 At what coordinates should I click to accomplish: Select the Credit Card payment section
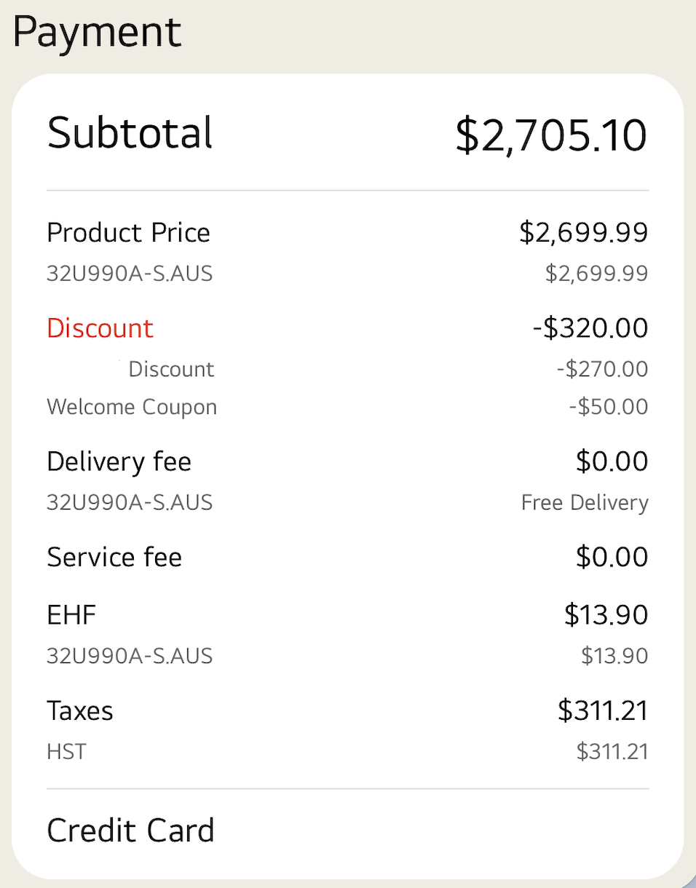[x=131, y=830]
